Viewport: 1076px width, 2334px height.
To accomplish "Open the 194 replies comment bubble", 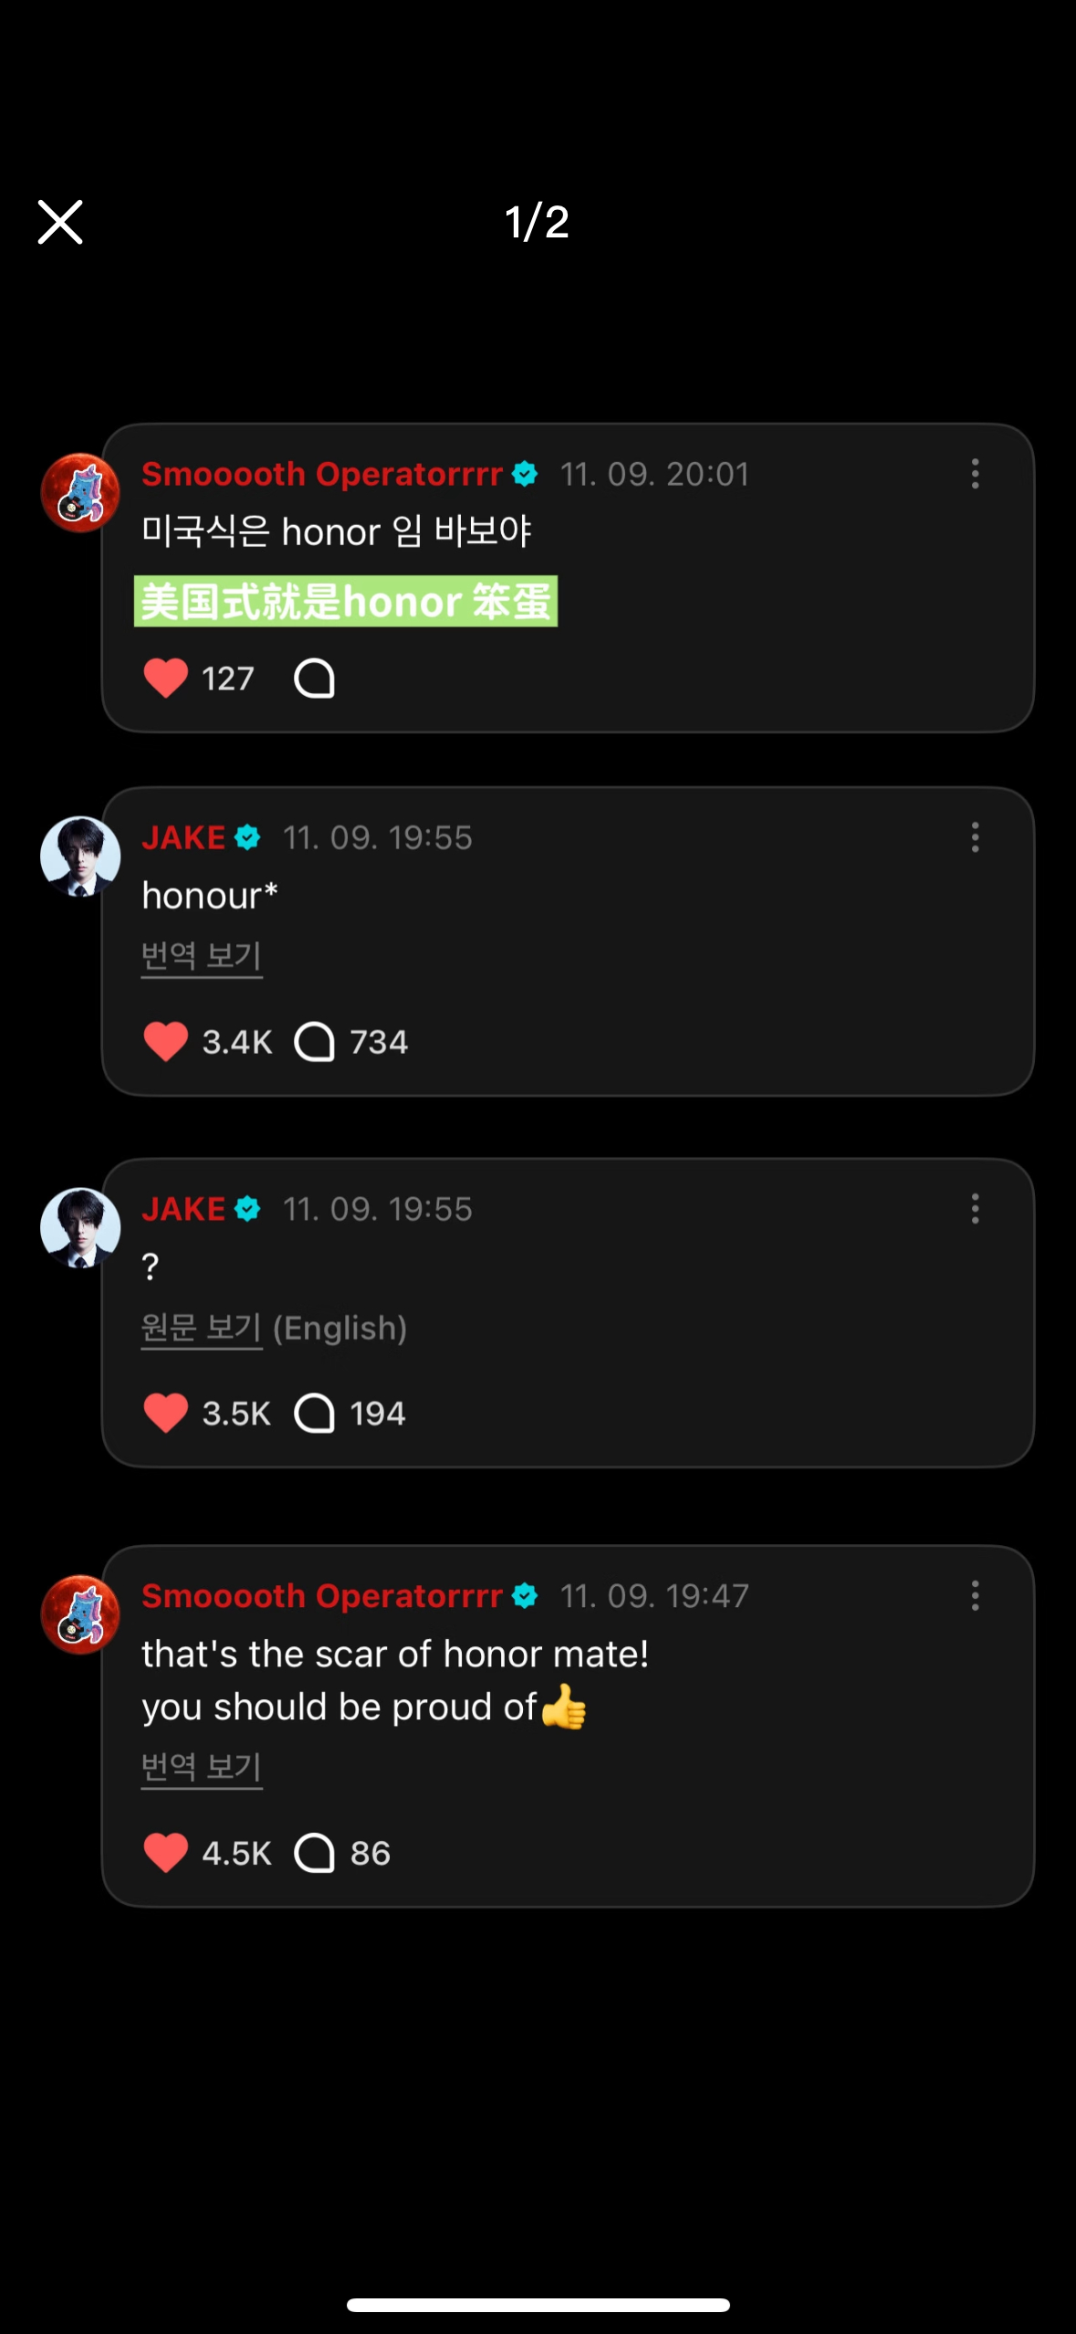I will click(x=315, y=1414).
